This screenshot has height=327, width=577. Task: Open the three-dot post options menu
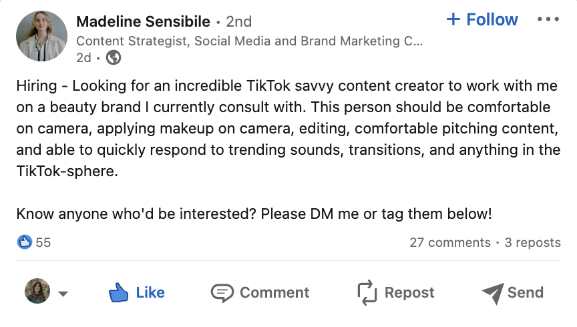(x=548, y=20)
